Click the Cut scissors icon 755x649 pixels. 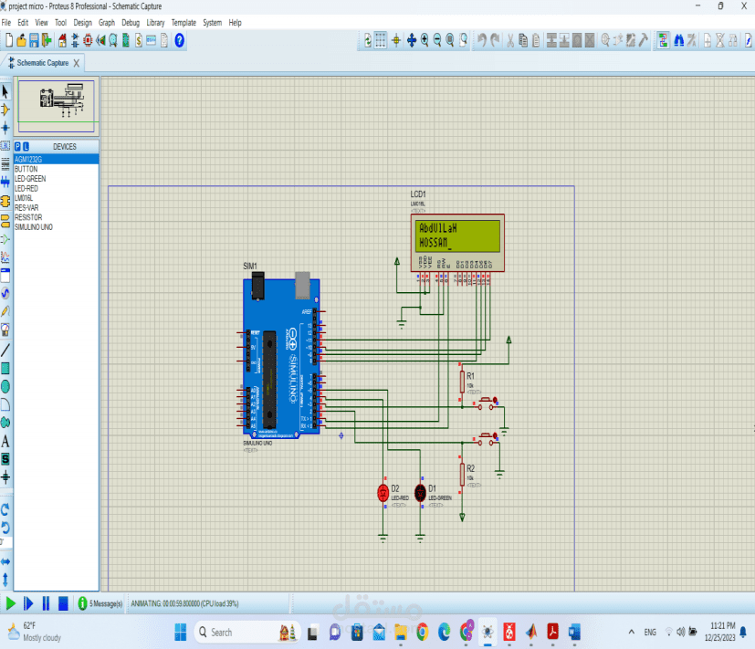tap(510, 40)
